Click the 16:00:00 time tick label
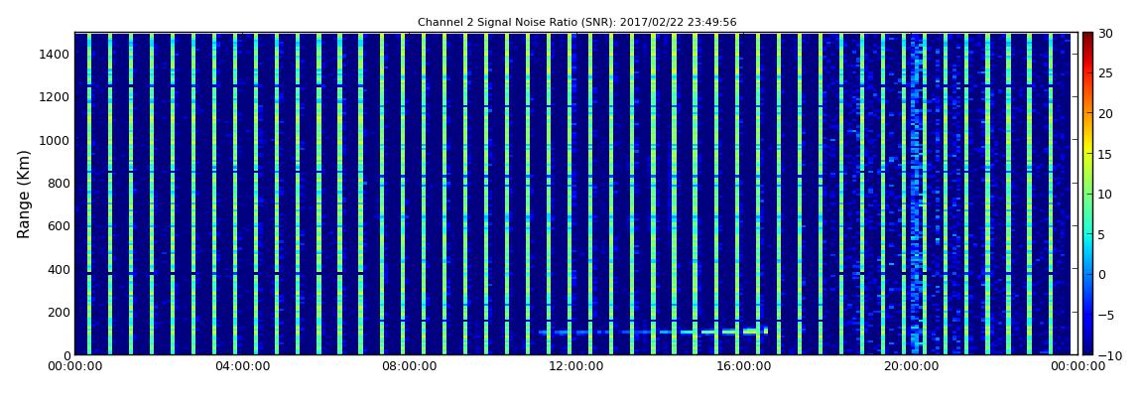The width and height of the screenshot is (1141, 404). click(x=743, y=366)
